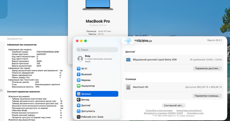
Task: Click the Macintosh HD drive icon
Action: point(128,87)
